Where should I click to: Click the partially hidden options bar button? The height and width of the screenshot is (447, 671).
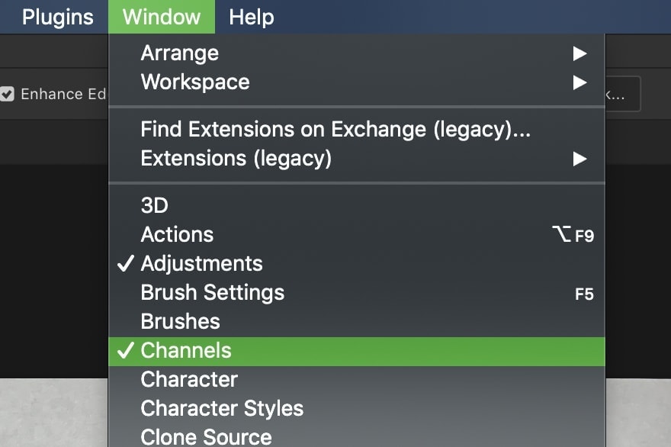coord(623,94)
